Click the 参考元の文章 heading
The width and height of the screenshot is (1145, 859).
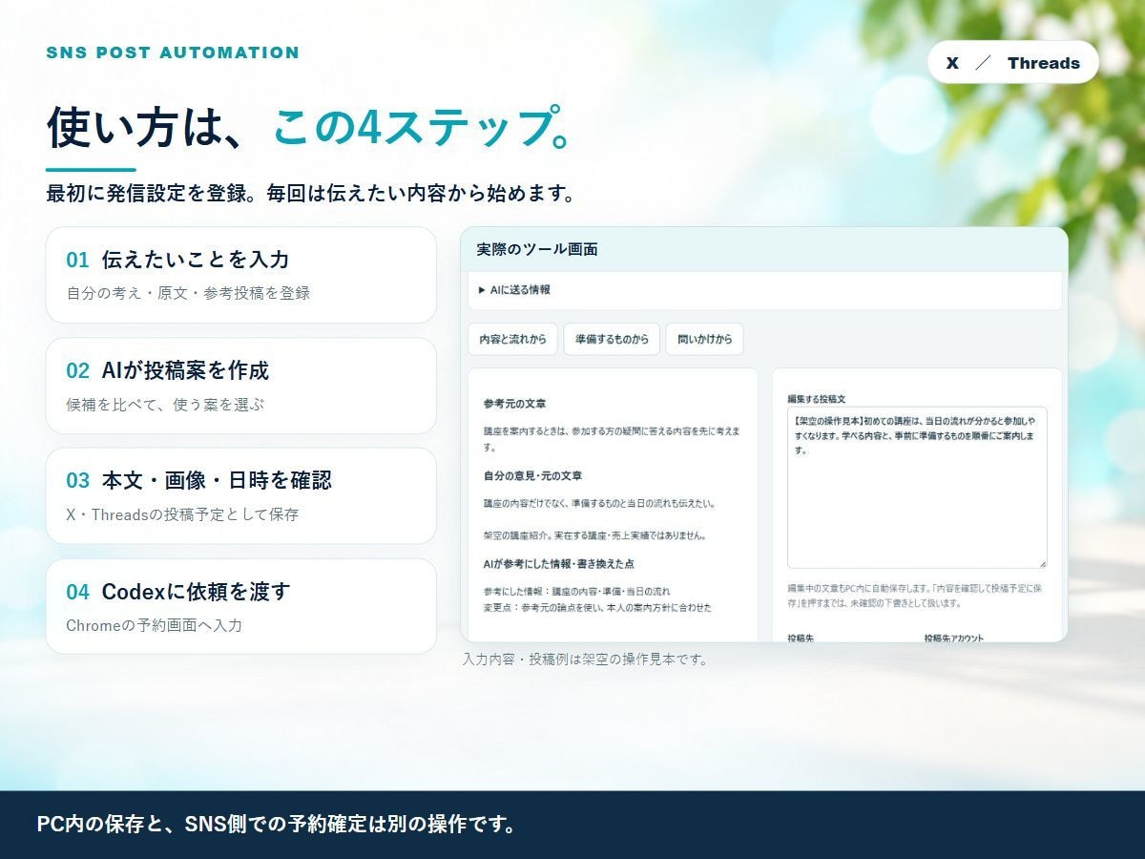[x=515, y=404]
